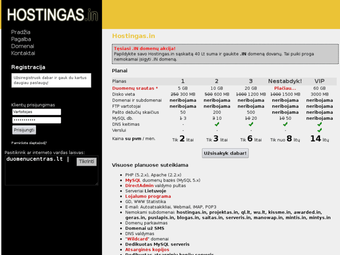Focus the Vartotojas username field
Viewport: 340px width, 255px height.
[36, 112]
